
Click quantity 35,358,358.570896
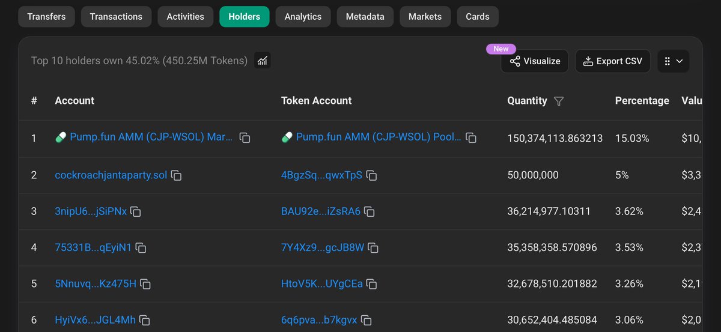tap(552, 247)
